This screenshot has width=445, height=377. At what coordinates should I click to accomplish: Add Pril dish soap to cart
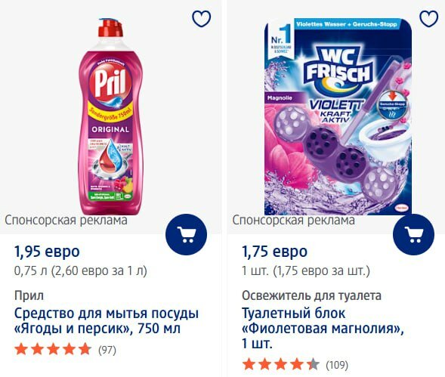click(186, 234)
